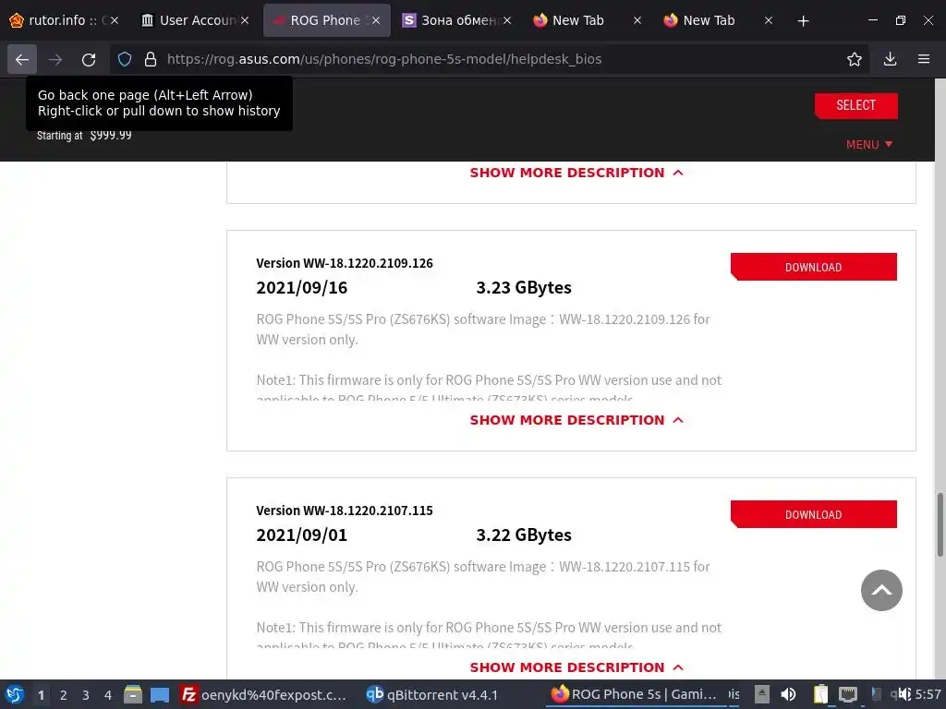Click the page vertical scrollbar thumb
Screen dimensions: 946x709
[940, 524]
